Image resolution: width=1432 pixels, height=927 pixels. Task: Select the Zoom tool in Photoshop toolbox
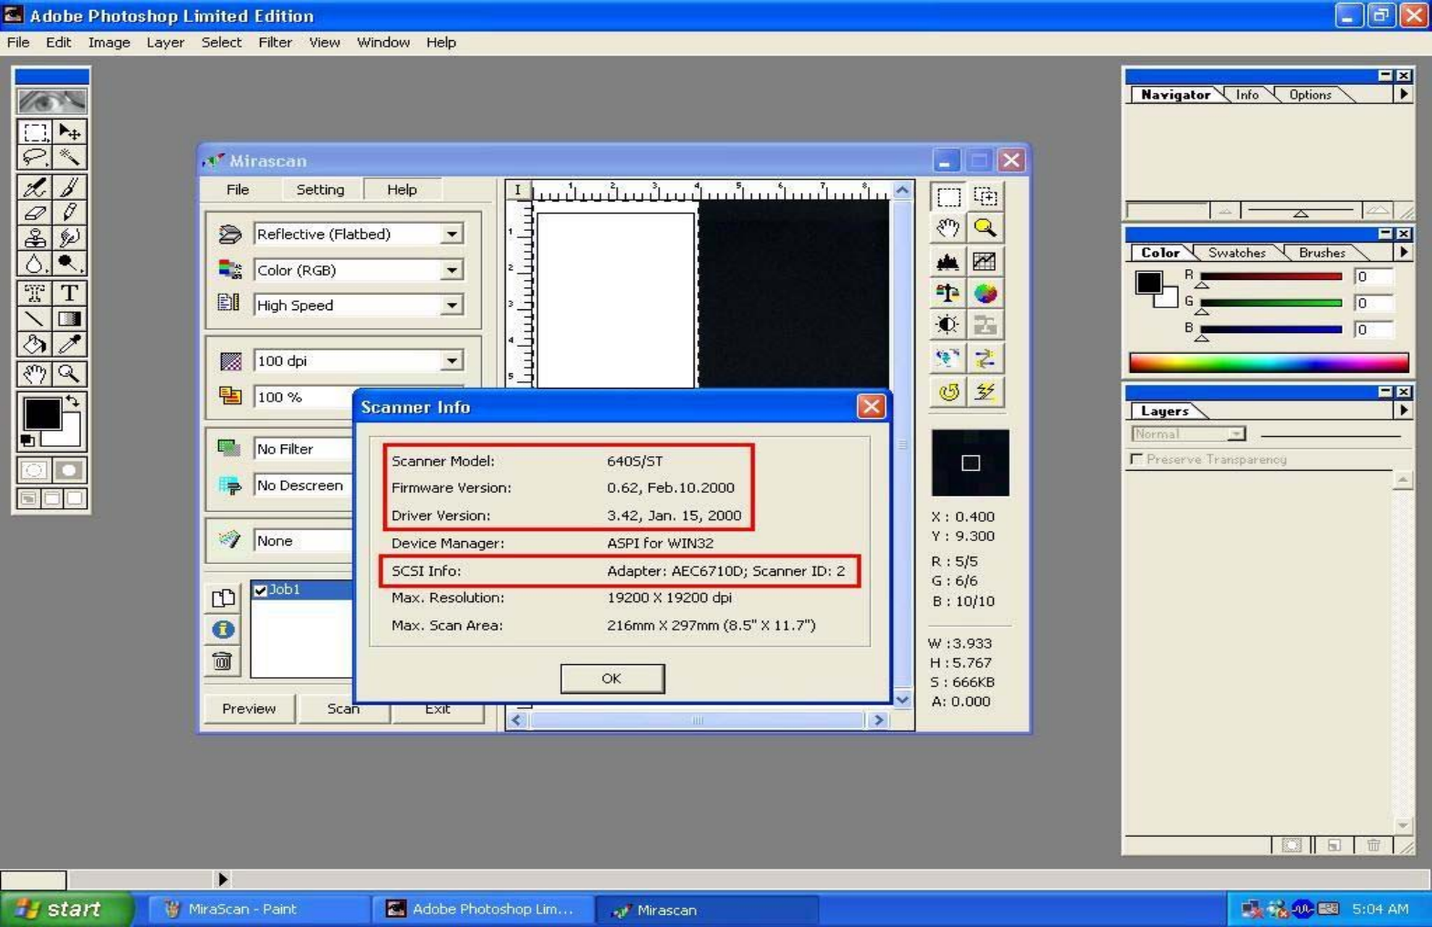coord(69,373)
